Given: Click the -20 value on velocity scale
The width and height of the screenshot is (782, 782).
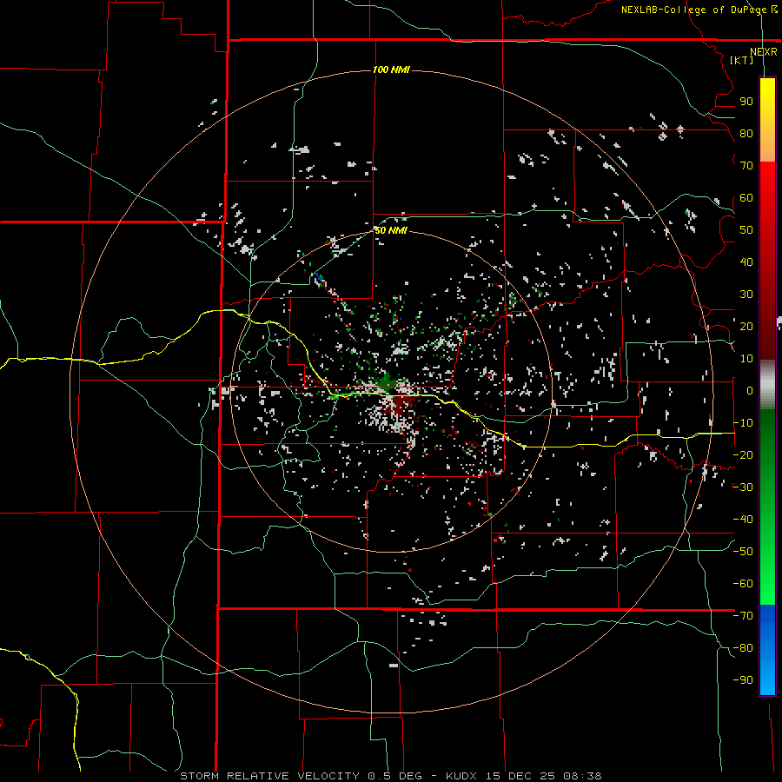Looking at the screenshot, I should (743, 454).
